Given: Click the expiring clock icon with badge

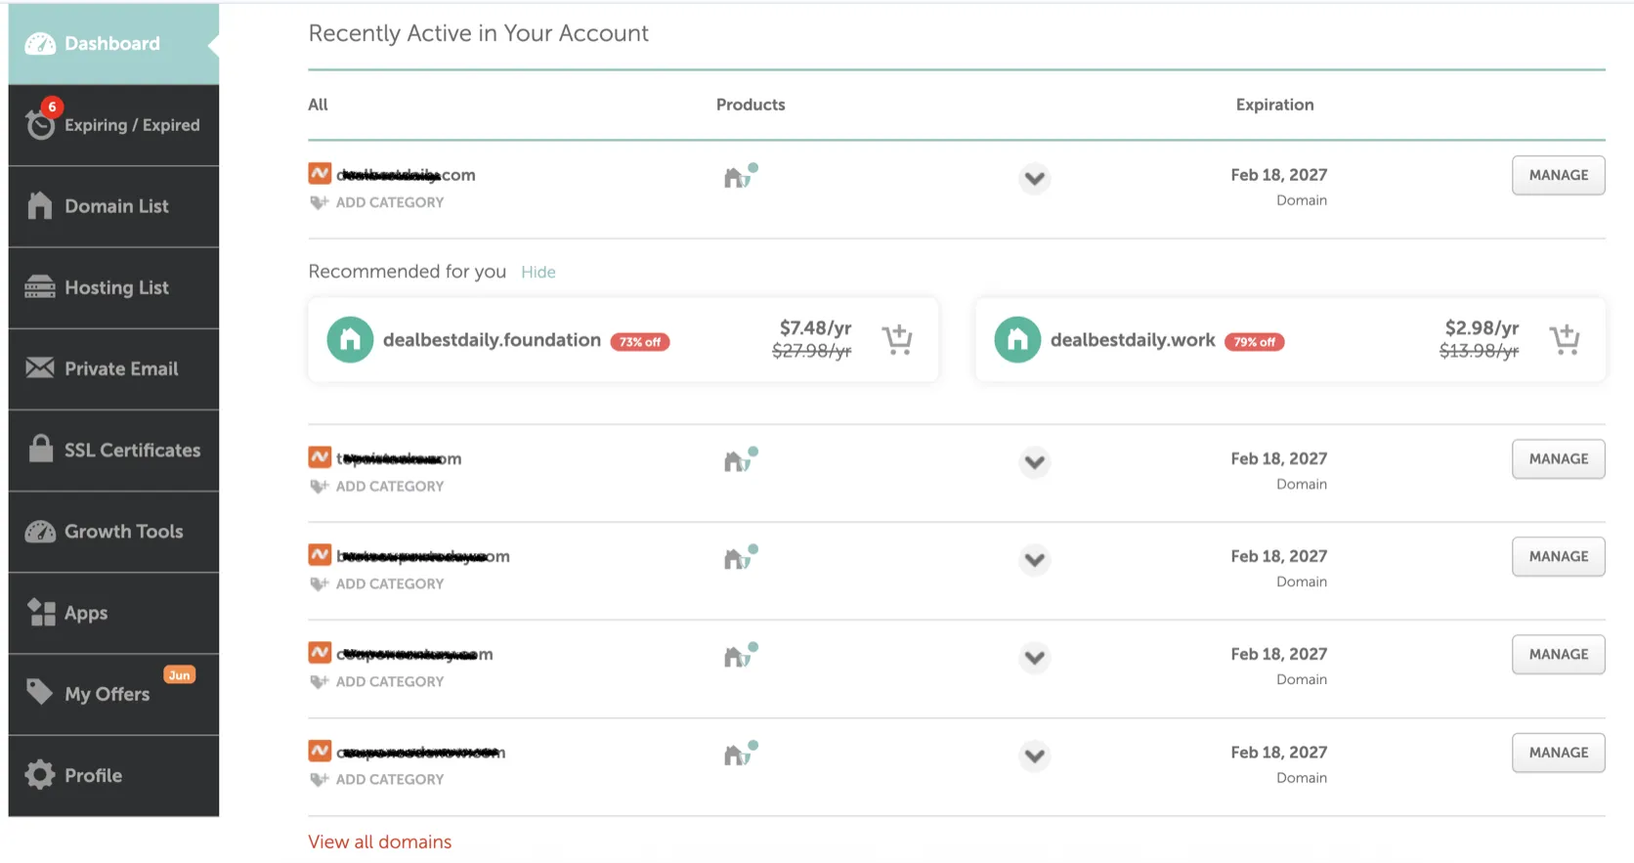Looking at the screenshot, I should (x=41, y=121).
